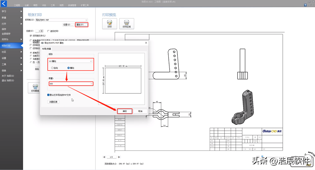This screenshot has height=170, width=315.
Task: Click the paper size preview in the dialog
Action: [122, 79]
